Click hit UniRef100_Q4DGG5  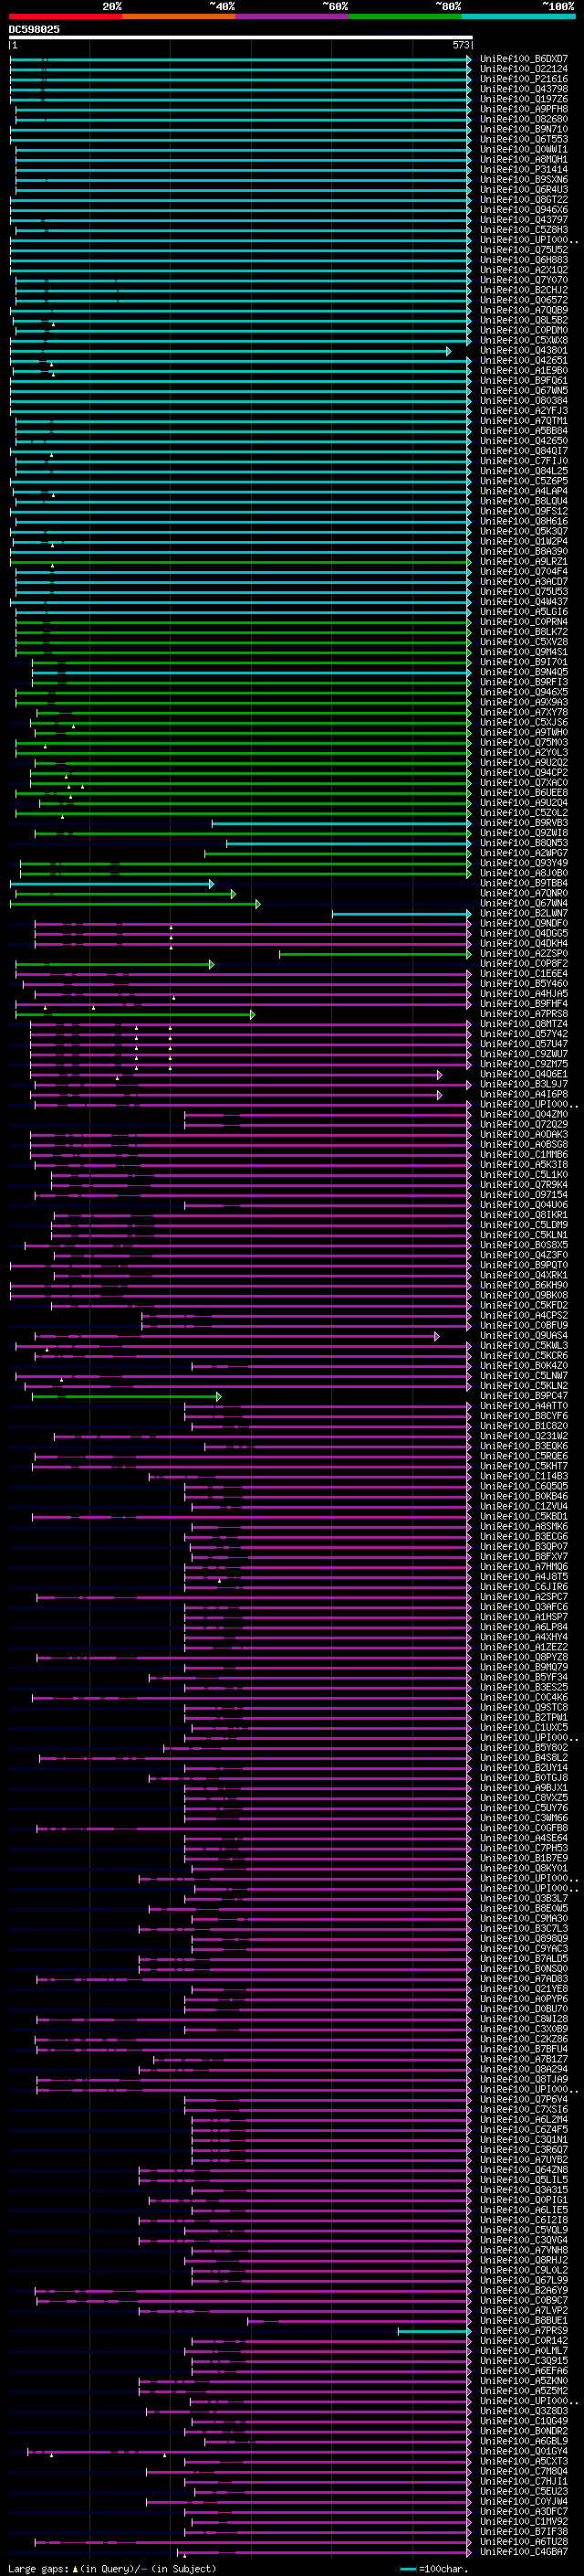click(x=524, y=934)
